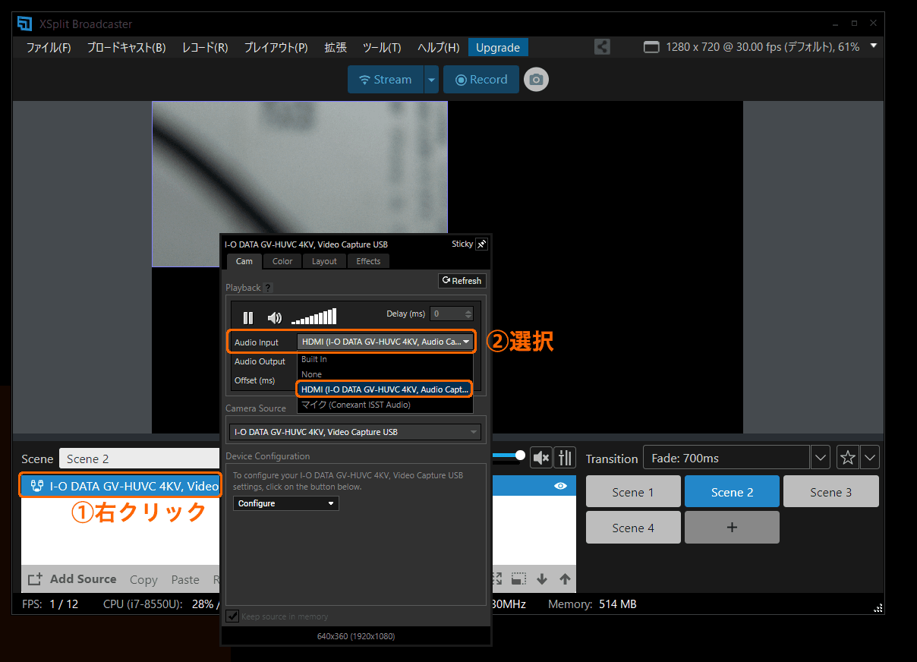Click the USB device icon on the source
This screenshot has width=917, height=662.
[36, 486]
